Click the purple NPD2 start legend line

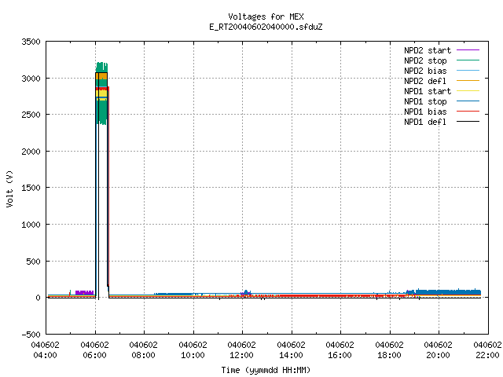point(468,50)
